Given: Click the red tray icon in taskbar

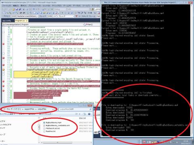Looking at the screenshot, I should [144, 142].
